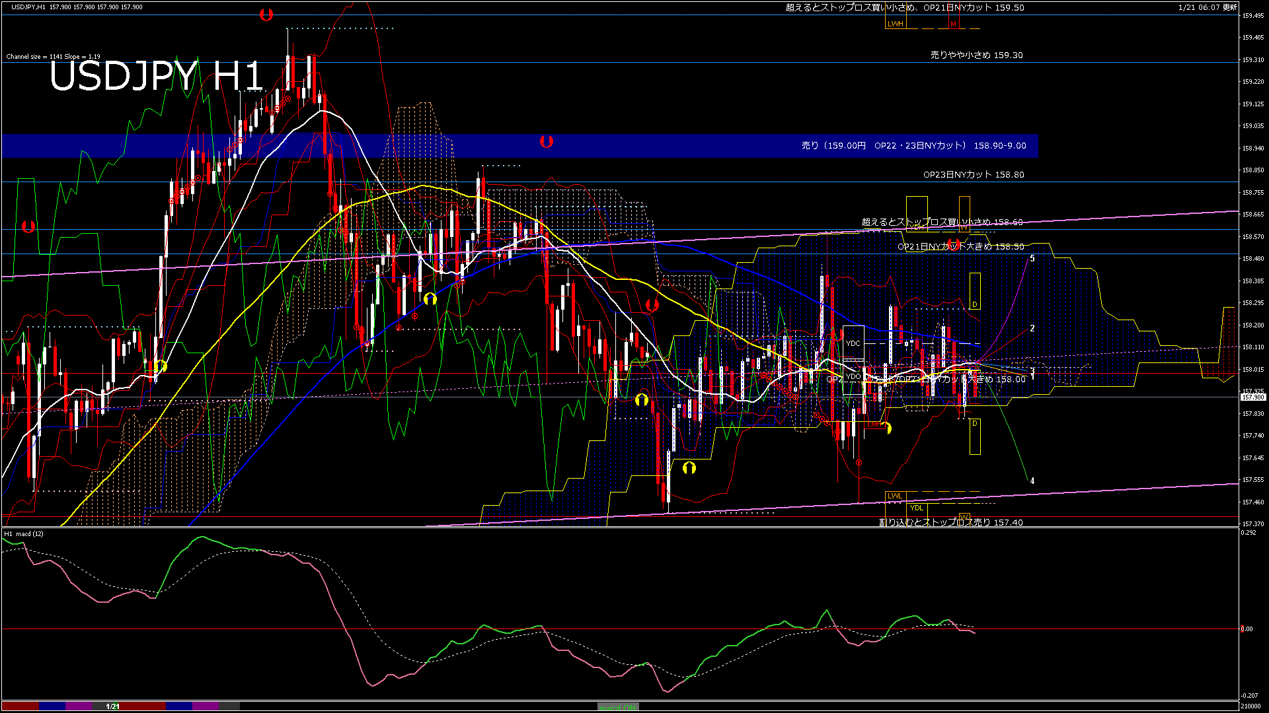
Task: Click the YDC label box
Action: (x=853, y=343)
